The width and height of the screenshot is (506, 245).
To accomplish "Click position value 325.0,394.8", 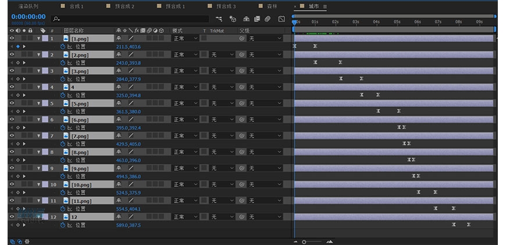I will pyautogui.click(x=129, y=95).
